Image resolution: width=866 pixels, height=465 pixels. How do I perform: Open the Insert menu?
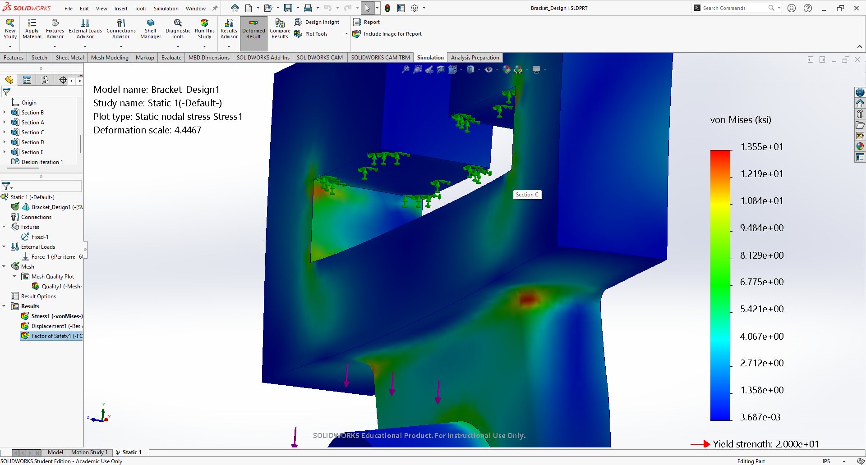click(x=121, y=8)
